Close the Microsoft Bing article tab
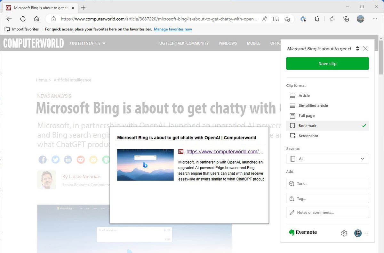Screen dimensions: 384x253 coord(73,8)
